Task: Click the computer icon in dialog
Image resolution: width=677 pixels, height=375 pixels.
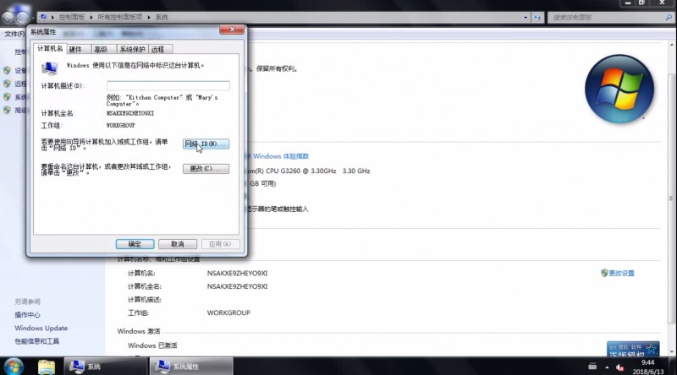Action: click(x=50, y=68)
